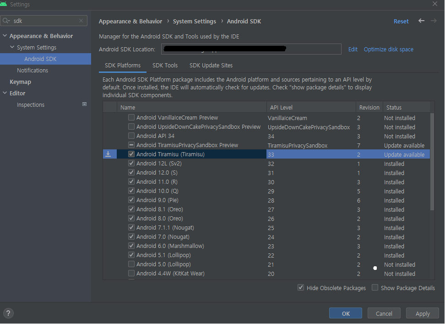
Task: Collapse System Settings tree node
Action: tap(12, 47)
